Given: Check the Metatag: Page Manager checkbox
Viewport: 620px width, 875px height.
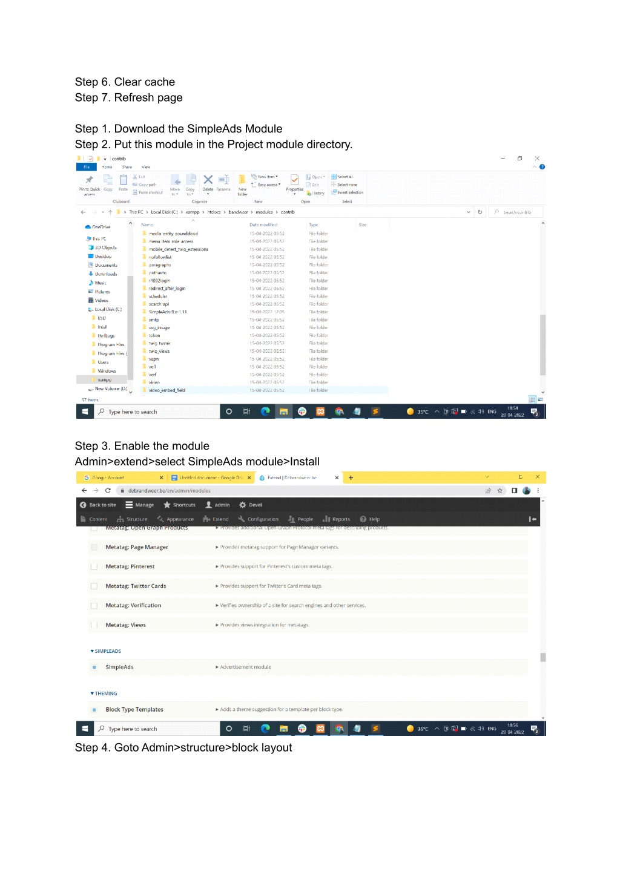Looking at the screenshot, I should pyautogui.click(x=94, y=547).
